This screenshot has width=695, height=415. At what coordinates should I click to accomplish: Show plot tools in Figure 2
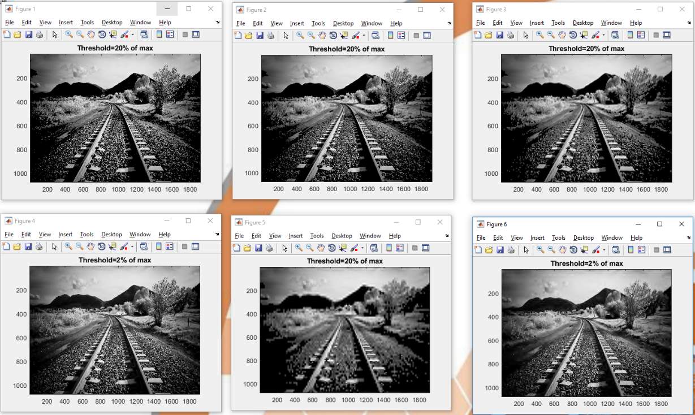pyautogui.click(x=427, y=35)
